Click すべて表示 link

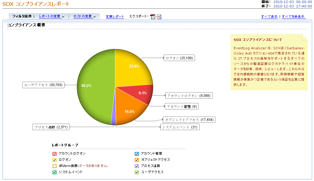pyautogui.click(x=269, y=17)
